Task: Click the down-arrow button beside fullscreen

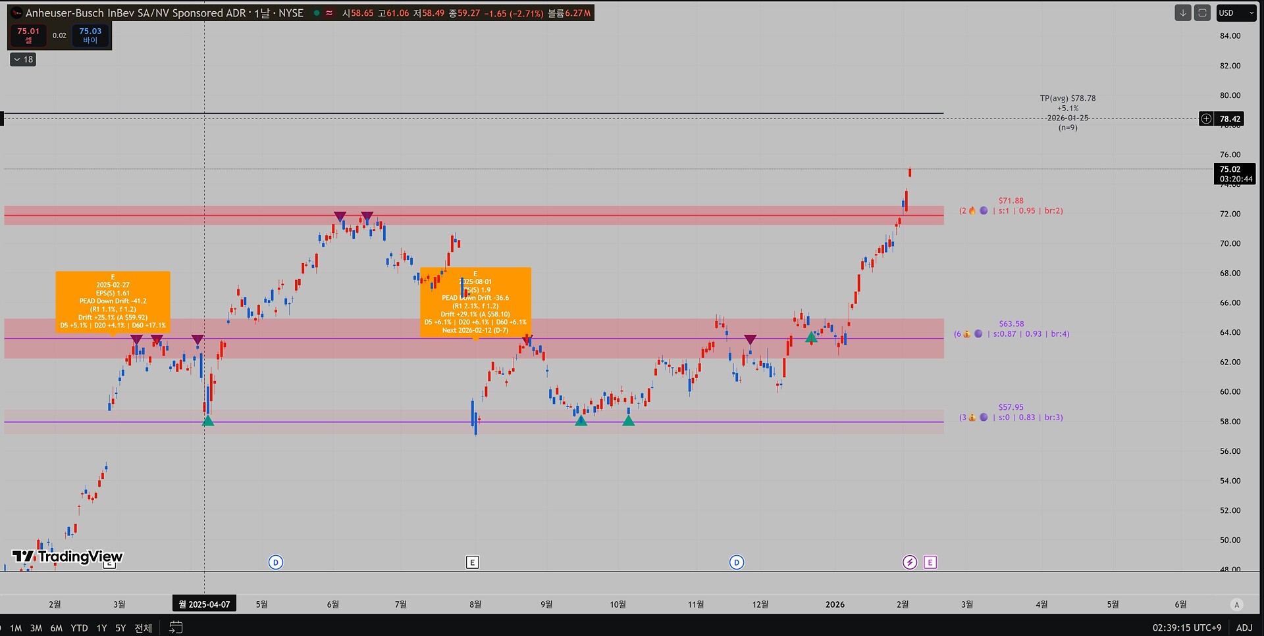Action: coord(1183,12)
